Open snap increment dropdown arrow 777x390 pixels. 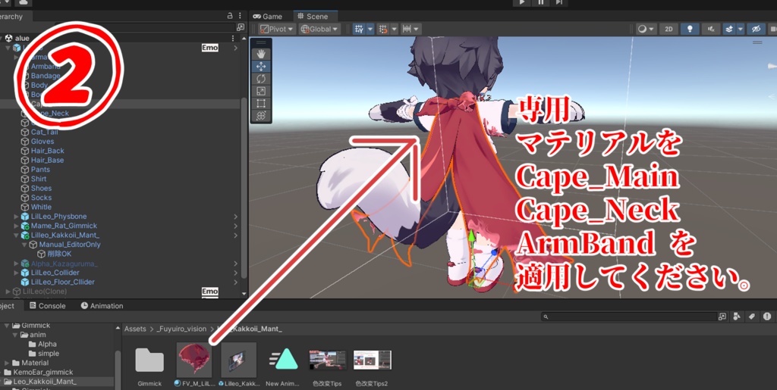pyautogui.click(x=417, y=30)
